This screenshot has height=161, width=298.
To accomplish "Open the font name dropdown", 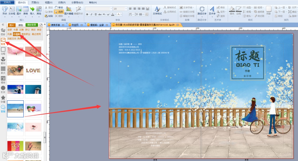I will pos(111,9).
